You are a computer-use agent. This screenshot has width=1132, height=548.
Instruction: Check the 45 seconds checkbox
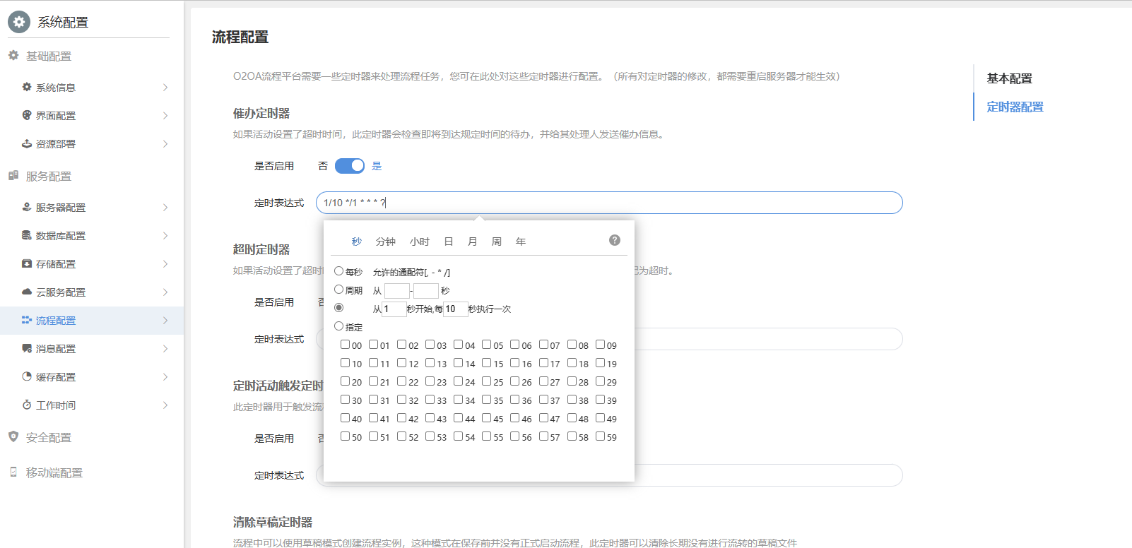(x=487, y=418)
